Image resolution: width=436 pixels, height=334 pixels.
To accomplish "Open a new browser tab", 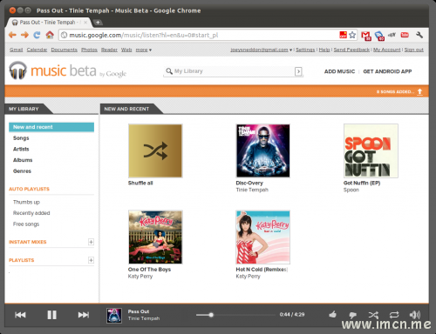I will click(98, 23).
